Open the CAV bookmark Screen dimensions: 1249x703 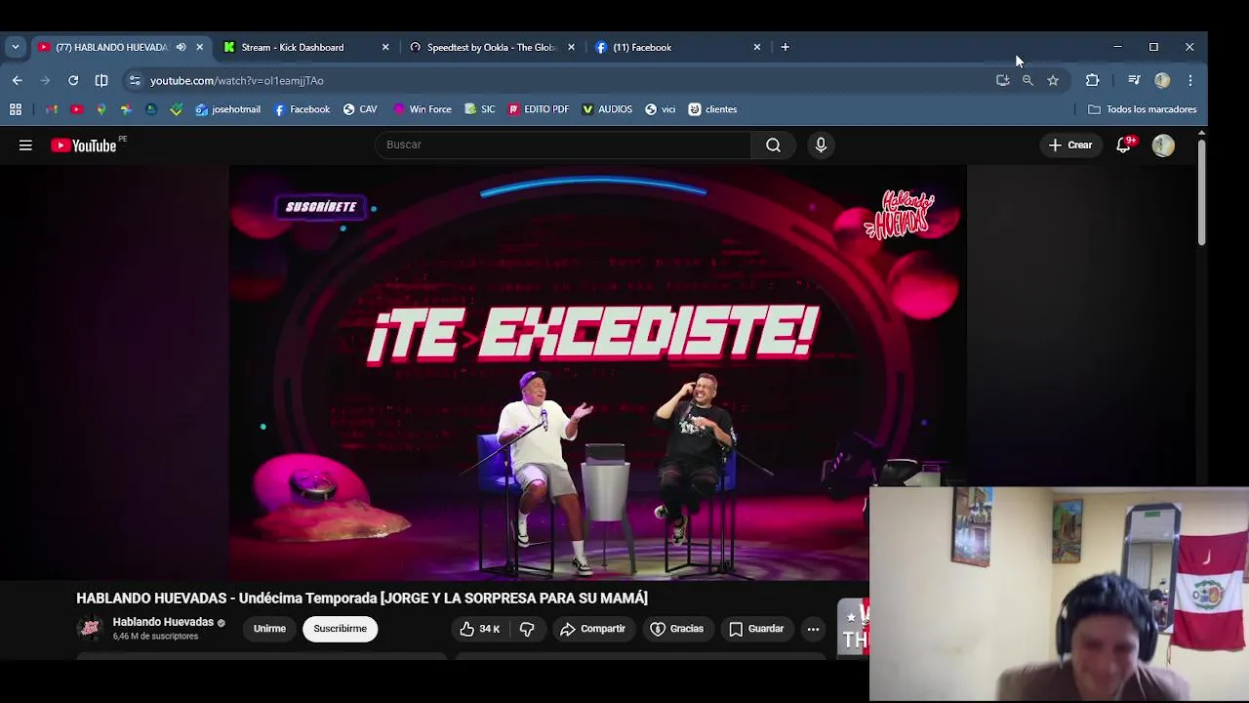[360, 109]
